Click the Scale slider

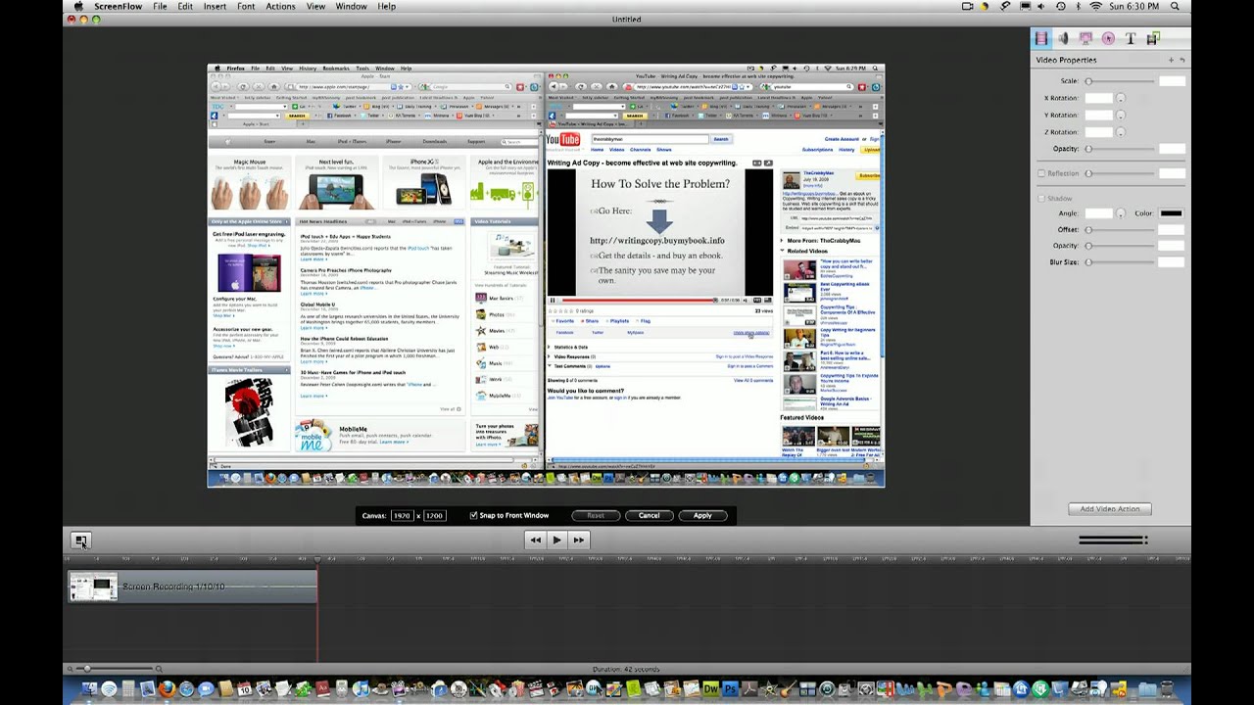point(1118,81)
